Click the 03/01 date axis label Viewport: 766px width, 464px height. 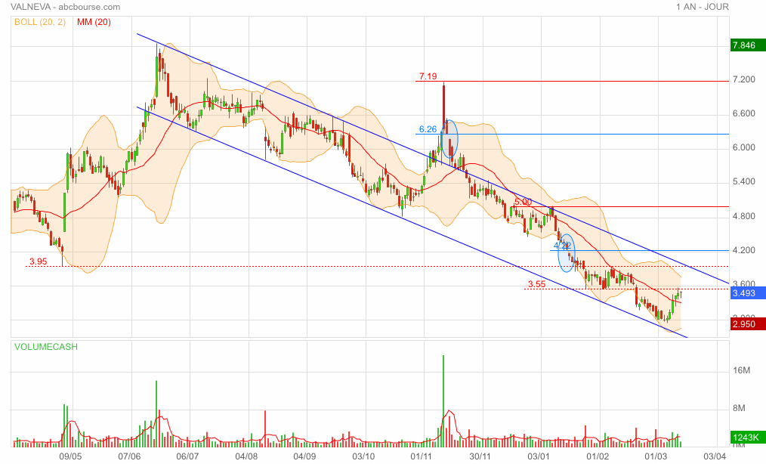[x=539, y=456]
